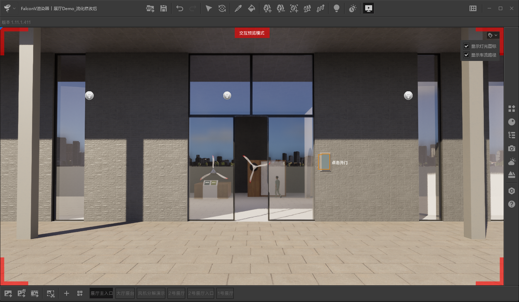Image resolution: width=519 pixels, height=302 pixels.
Task: Select the path drawing tool in the toolbar
Action: (320, 8)
